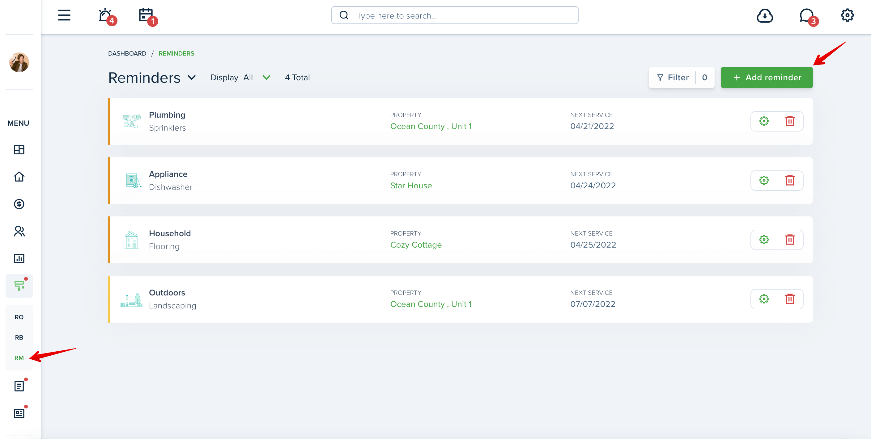
Task: Click the user profile avatar
Action: pos(19,62)
